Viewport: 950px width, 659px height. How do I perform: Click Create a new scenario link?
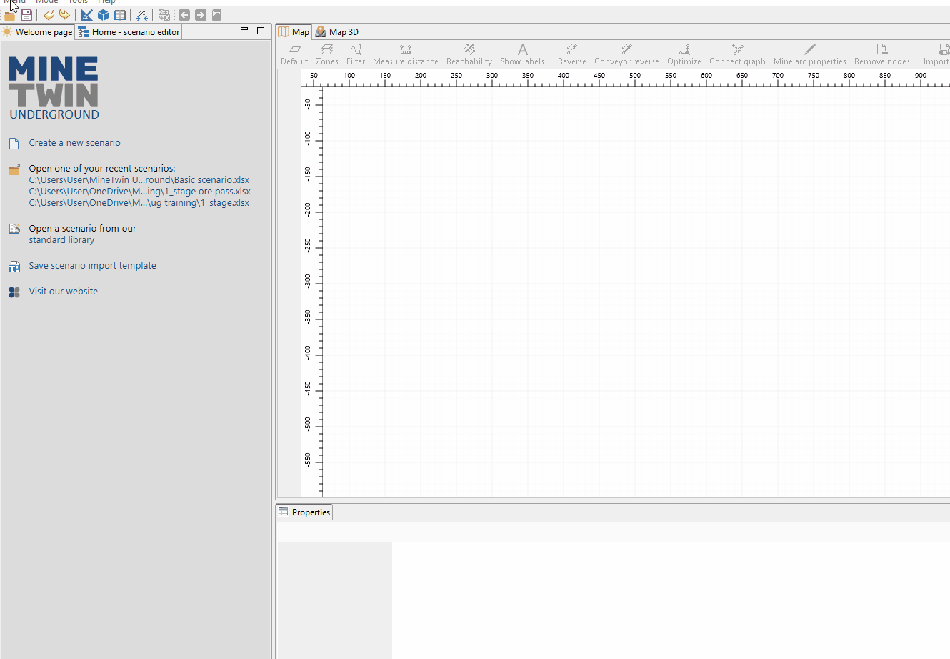click(x=75, y=143)
